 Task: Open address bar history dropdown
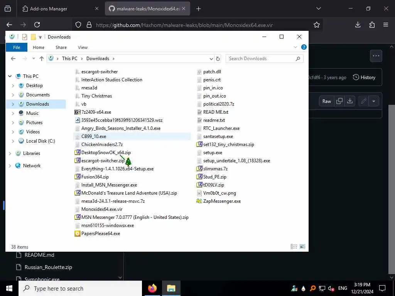point(211,59)
